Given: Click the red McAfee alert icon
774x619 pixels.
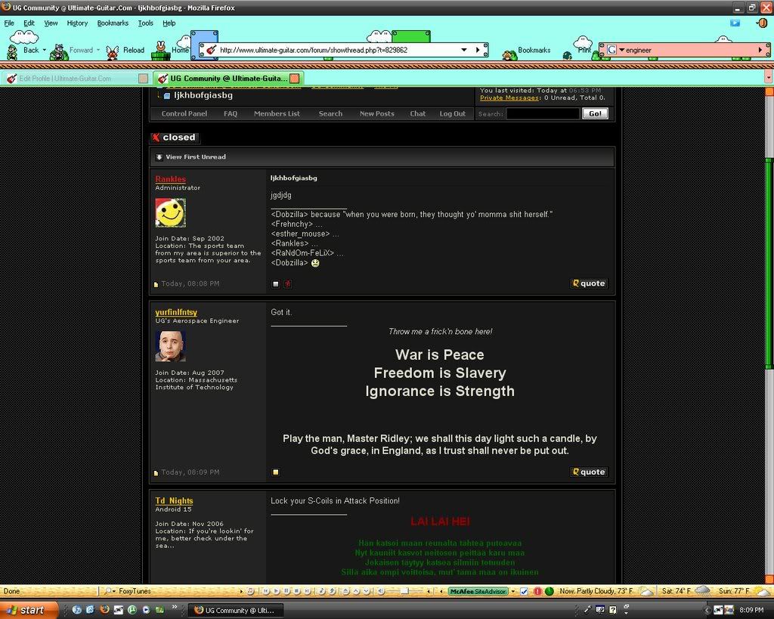Looking at the screenshot, I should click(x=537, y=591).
